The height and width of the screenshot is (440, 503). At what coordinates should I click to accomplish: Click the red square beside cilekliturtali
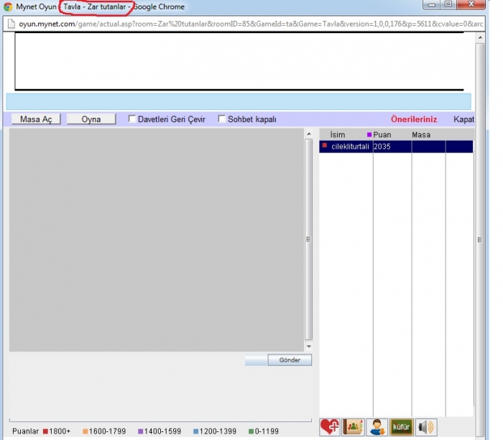325,146
